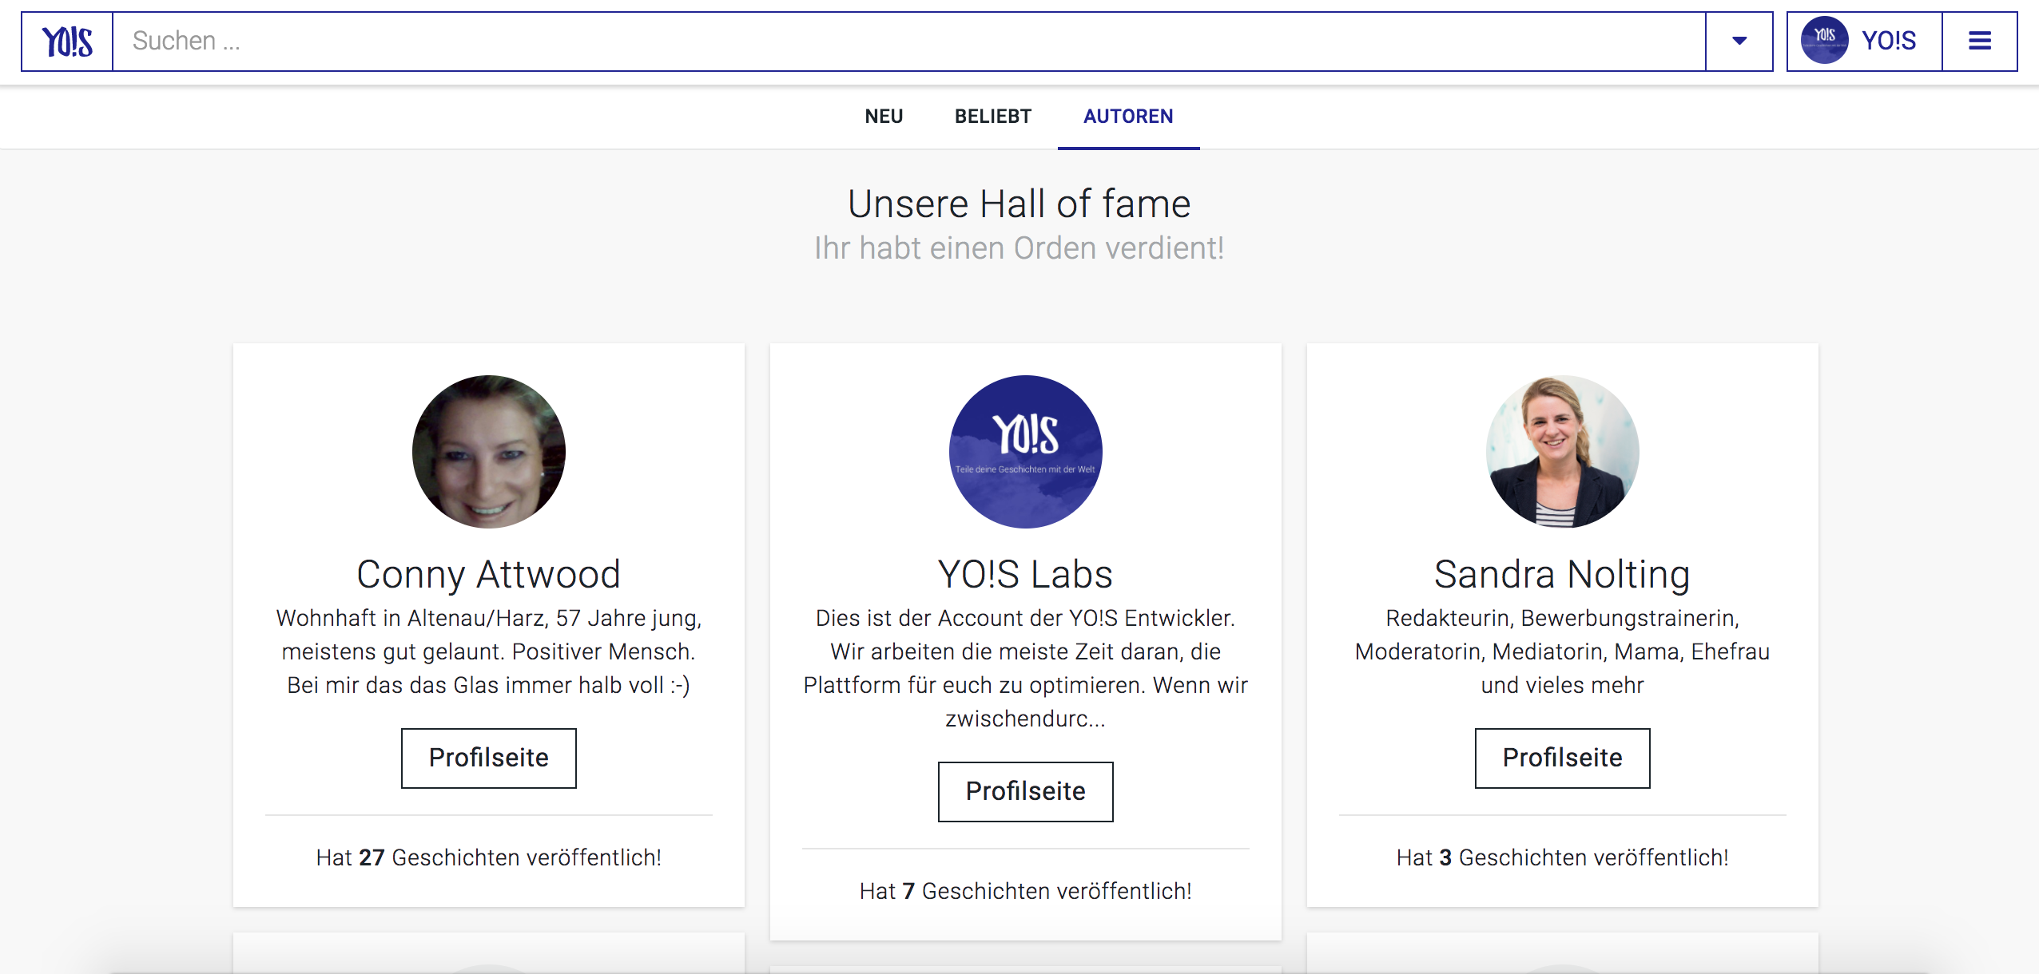Click the name Sandra Nolting
Screen dimensions: 2039x974
(1563, 574)
